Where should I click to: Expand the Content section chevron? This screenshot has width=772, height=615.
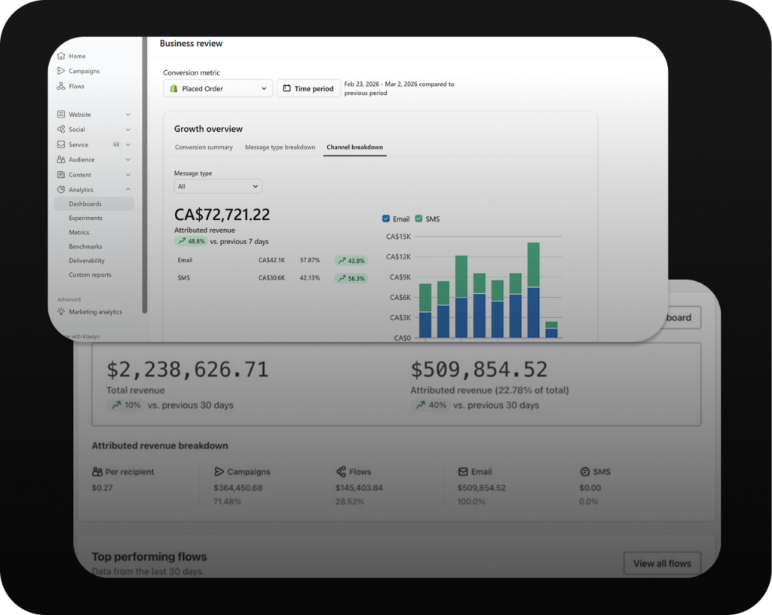128,175
